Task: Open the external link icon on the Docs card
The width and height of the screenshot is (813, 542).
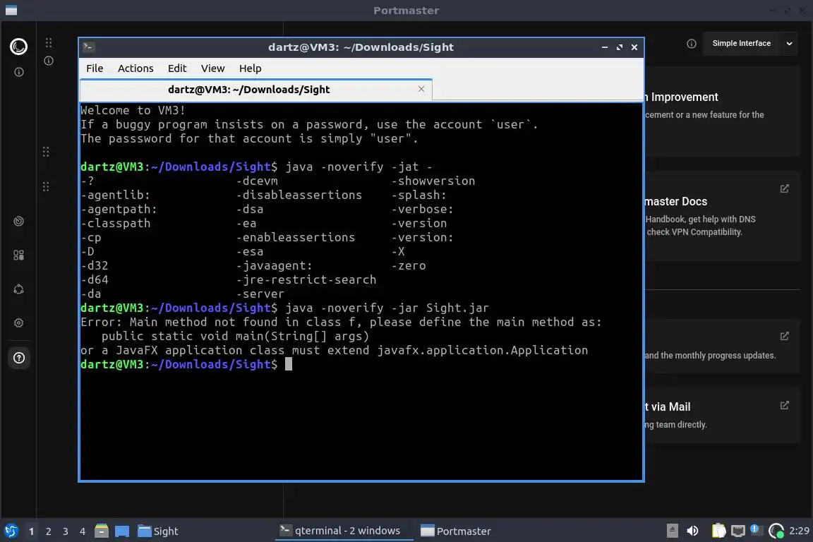Action: 785,188
